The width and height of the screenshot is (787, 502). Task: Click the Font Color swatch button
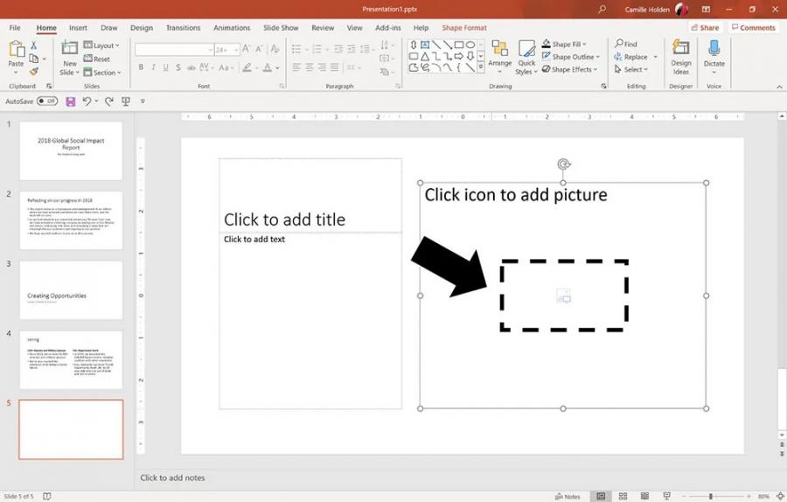pos(268,66)
